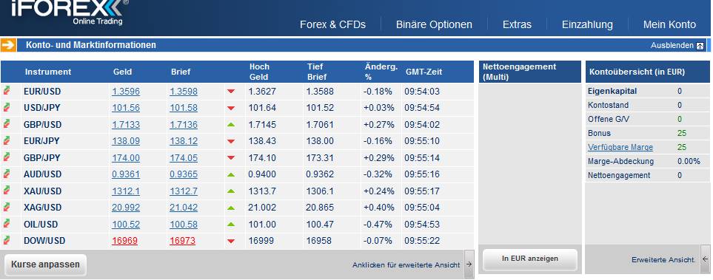Viewport: 713px width, 280px height.
Task: Click the trade icon beside EUR/USD
Action: [x=7, y=91]
